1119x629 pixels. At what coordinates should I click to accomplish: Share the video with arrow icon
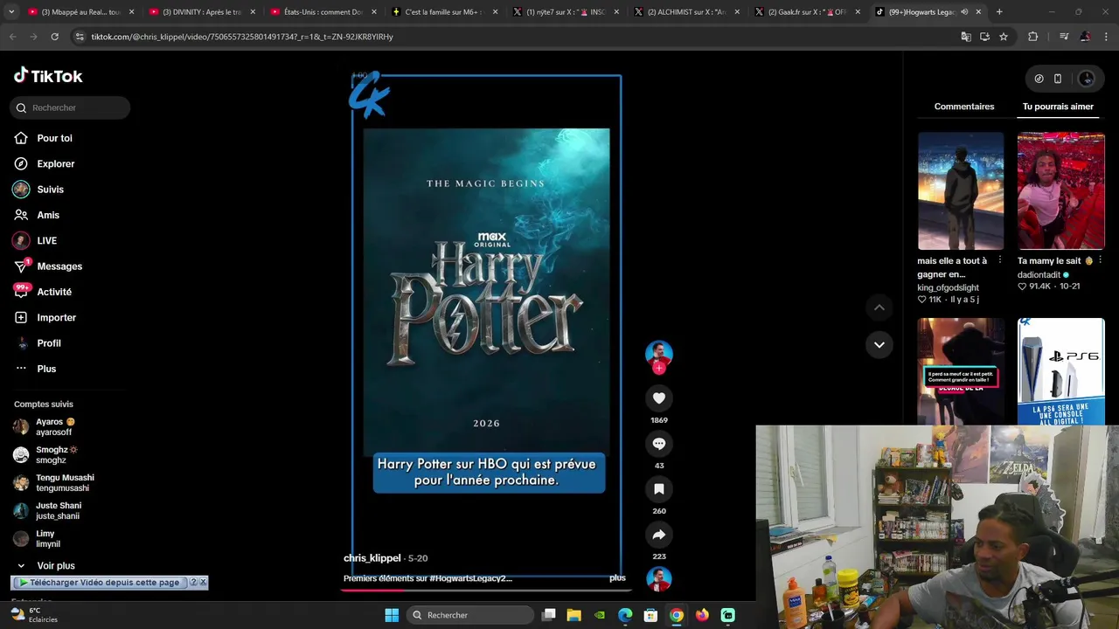tap(659, 535)
